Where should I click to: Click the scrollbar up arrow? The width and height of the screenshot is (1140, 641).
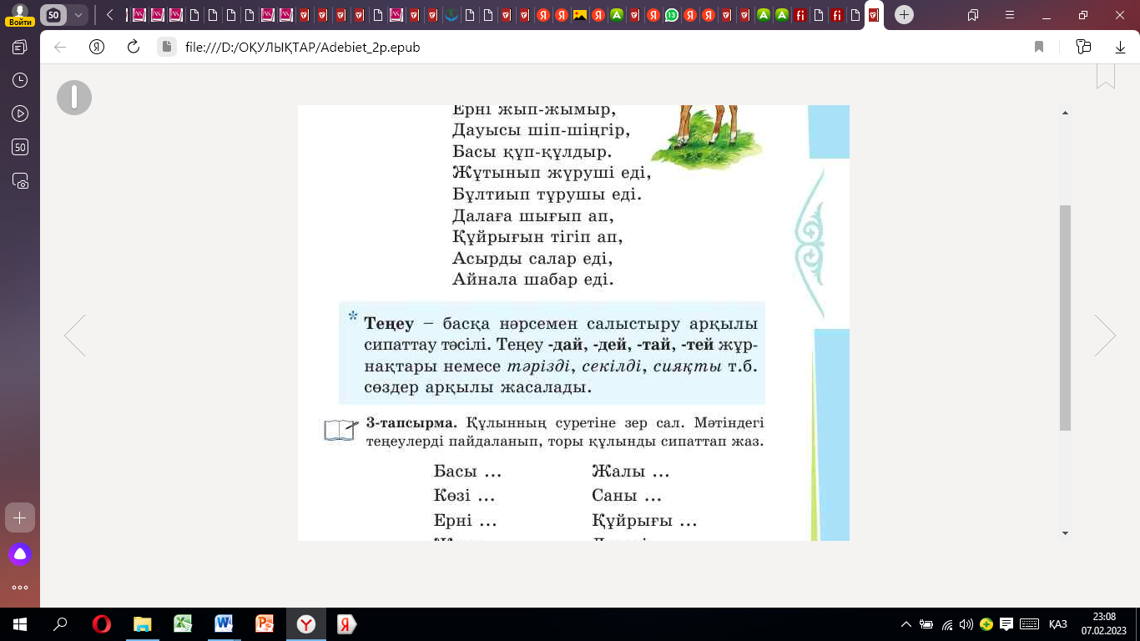click(1064, 112)
